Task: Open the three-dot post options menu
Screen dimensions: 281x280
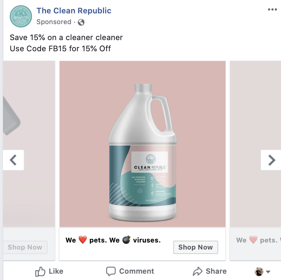Action: [272, 10]
